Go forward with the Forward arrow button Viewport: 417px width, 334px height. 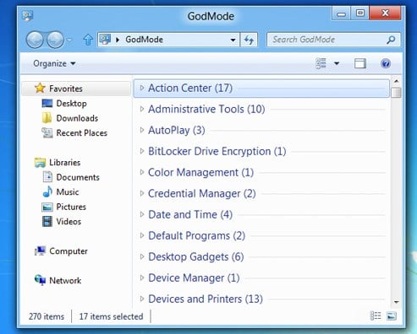point(55,40)
